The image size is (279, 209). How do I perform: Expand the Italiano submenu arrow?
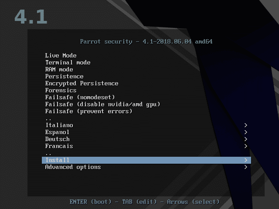pyautogui.click(x=246, y=125)
